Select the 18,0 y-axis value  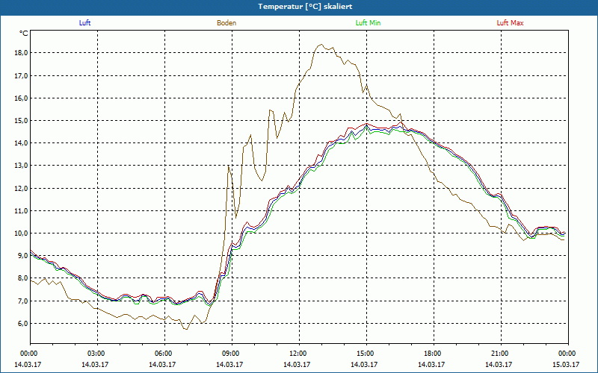[x=20, y=53]
